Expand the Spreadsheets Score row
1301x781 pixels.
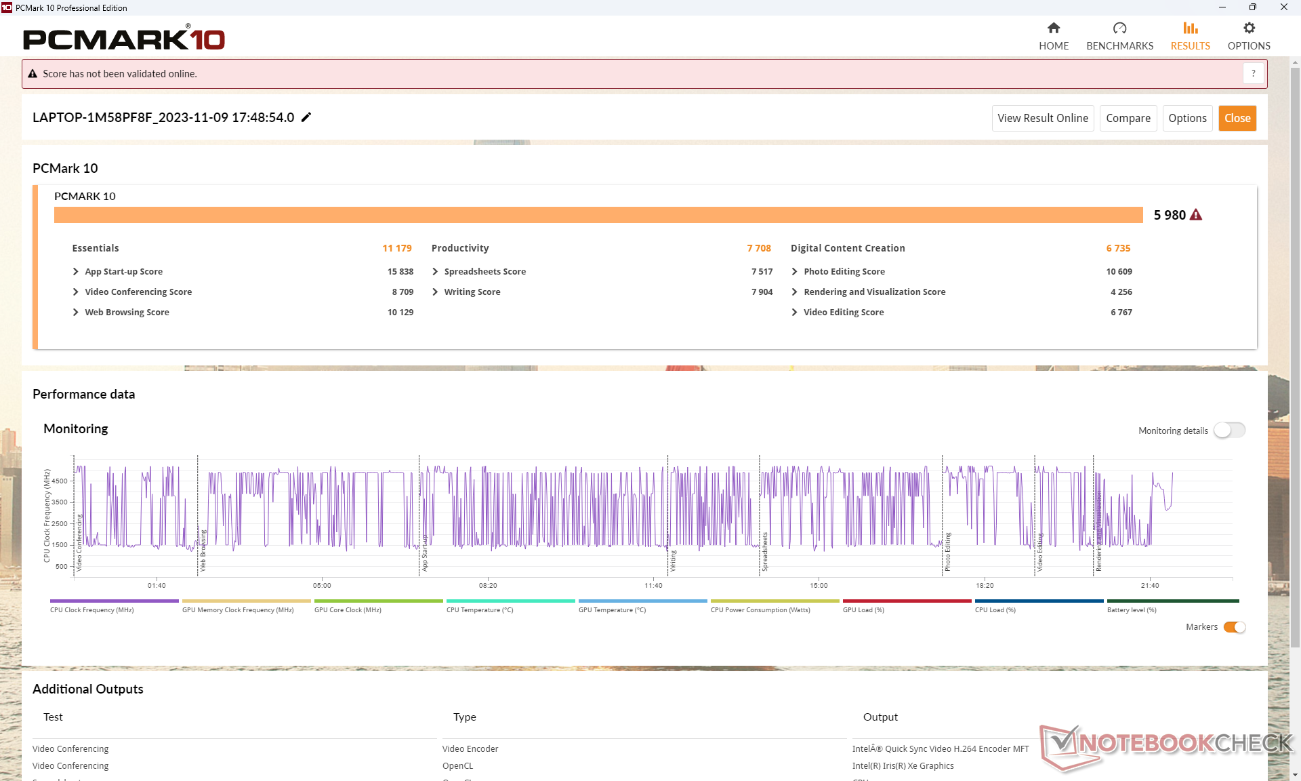(x=435, y=271)
